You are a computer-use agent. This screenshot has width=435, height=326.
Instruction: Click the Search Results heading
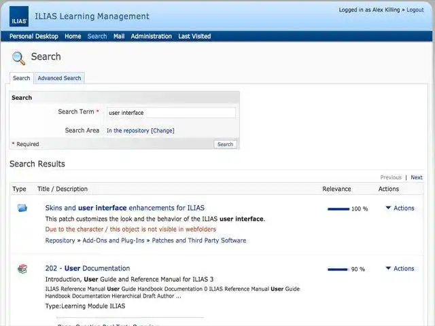37,164
